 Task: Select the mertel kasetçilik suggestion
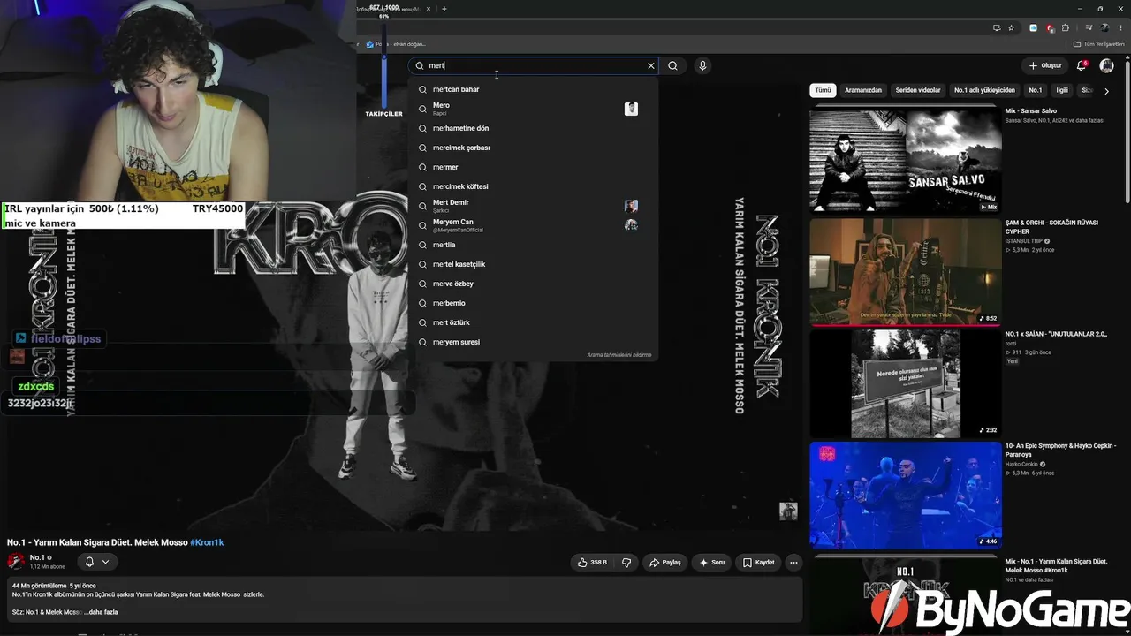[535, 264]
